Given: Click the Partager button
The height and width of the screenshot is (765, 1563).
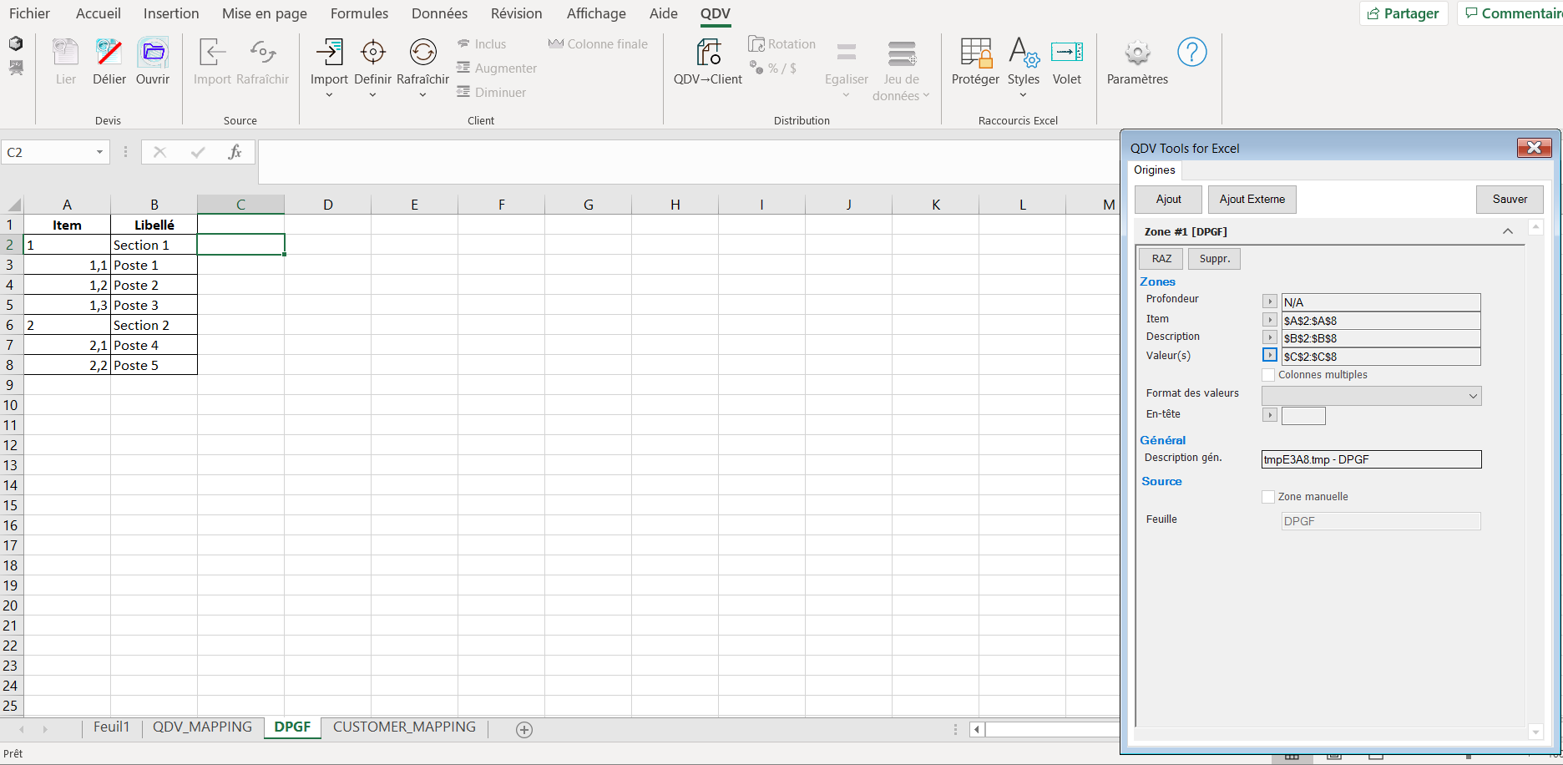Looking at the screenshot, I should tap(1404, 13).
